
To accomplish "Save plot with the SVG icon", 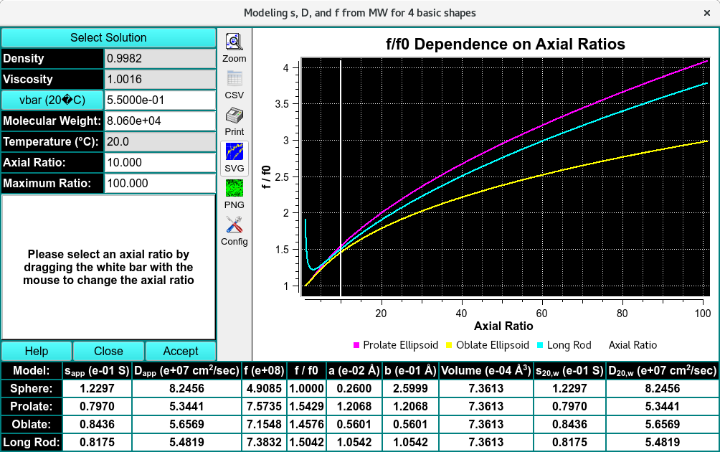I will 234,152.
